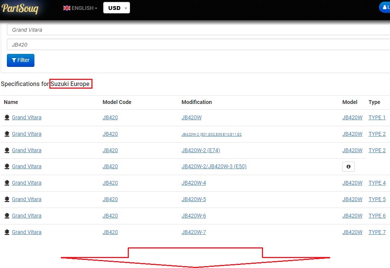Click the UK flag icon beside ENGLISH

coord(67,8)
